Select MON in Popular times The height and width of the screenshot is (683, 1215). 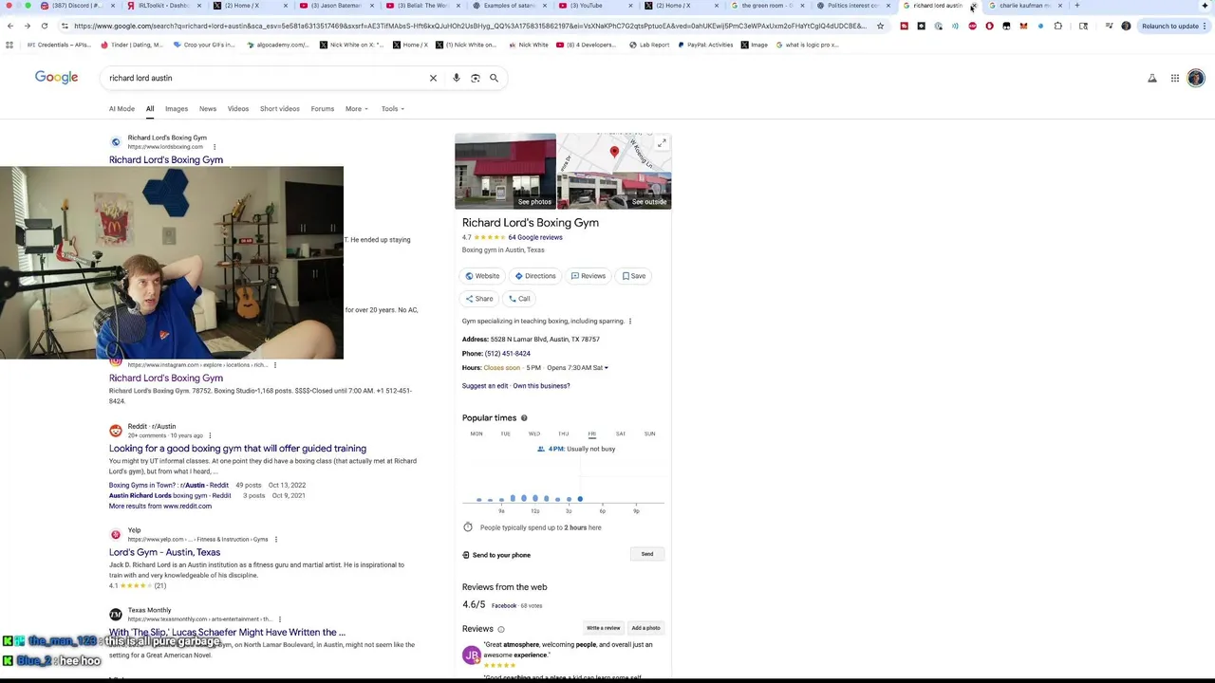pyautogui.click(x=477, y=434)
